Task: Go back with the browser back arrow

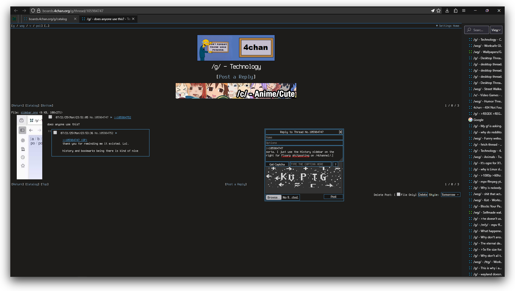Action: click(x=16, y=11)
